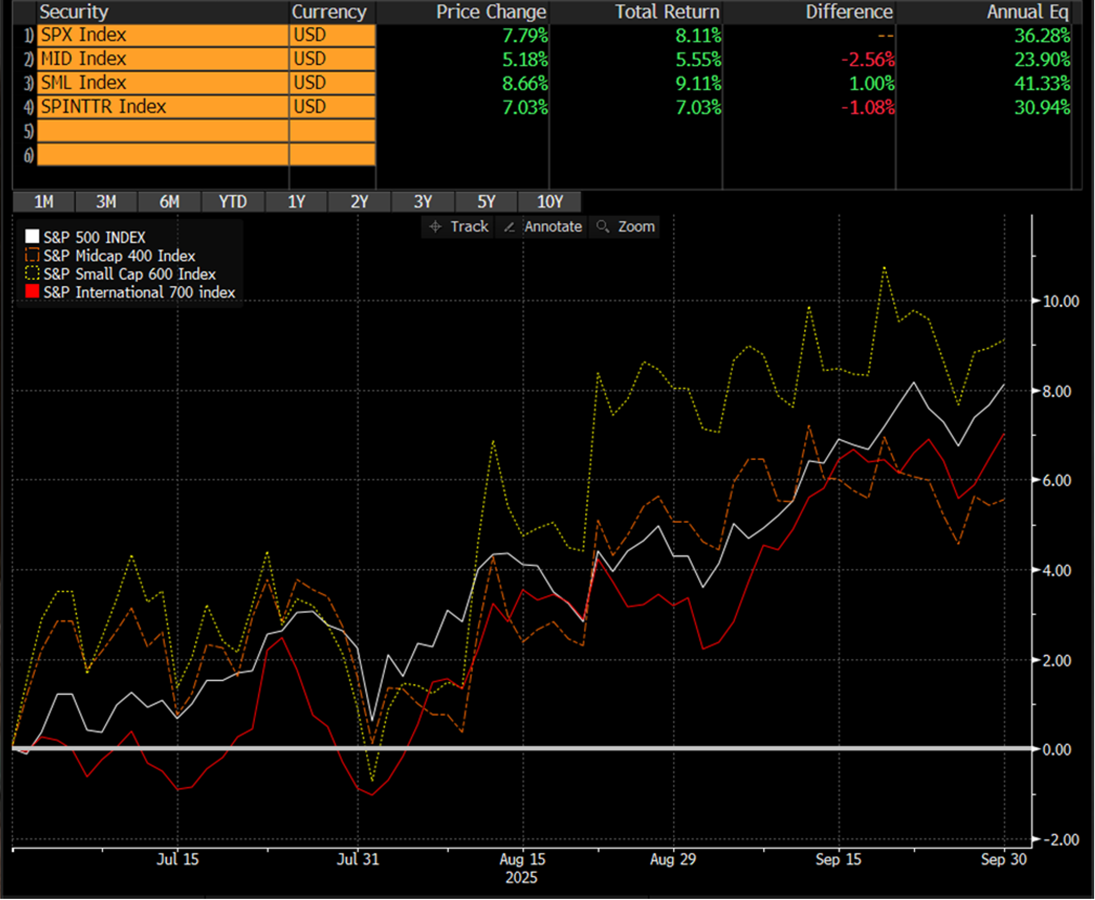Select the 3M time range tab

pos(106,202)
